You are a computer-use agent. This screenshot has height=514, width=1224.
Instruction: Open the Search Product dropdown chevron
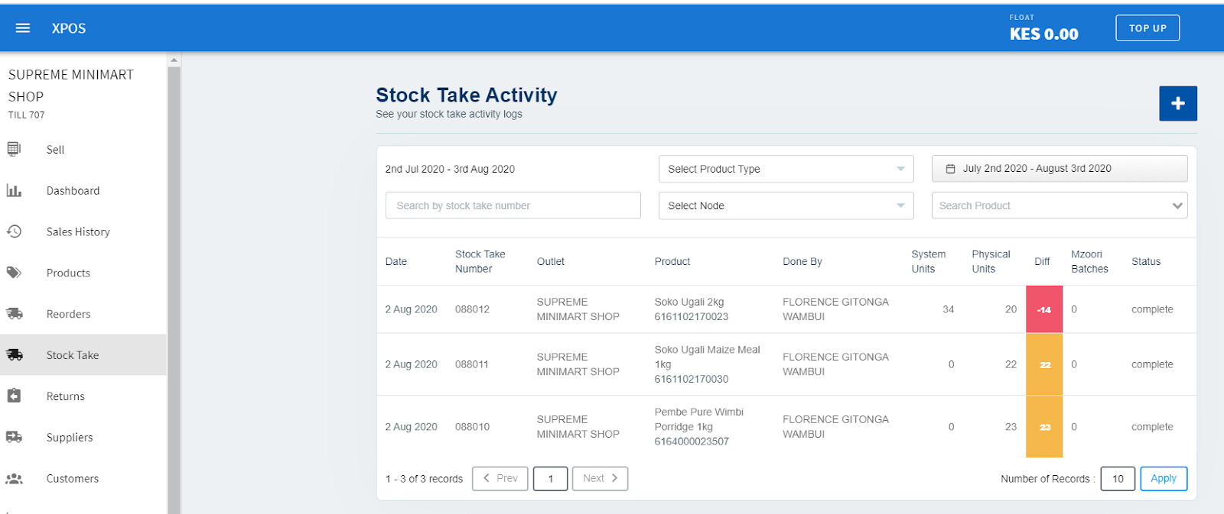[1177, 205]
